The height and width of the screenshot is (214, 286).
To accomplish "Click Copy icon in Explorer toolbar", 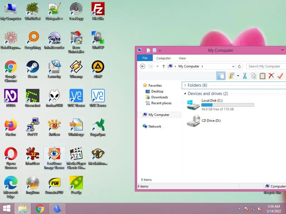I will point(254,76).
